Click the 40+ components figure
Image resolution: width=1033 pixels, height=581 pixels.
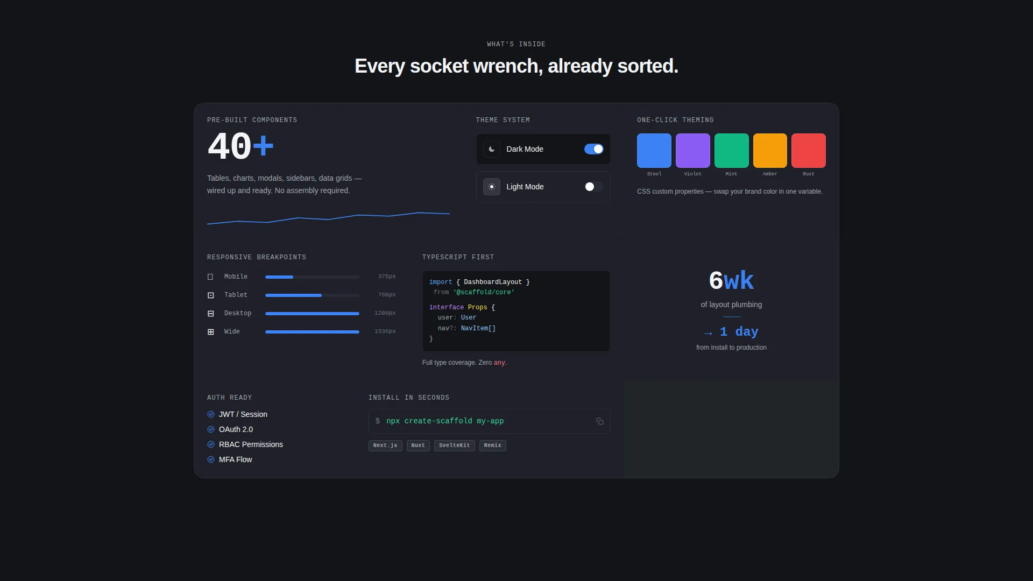coord(240,146)
